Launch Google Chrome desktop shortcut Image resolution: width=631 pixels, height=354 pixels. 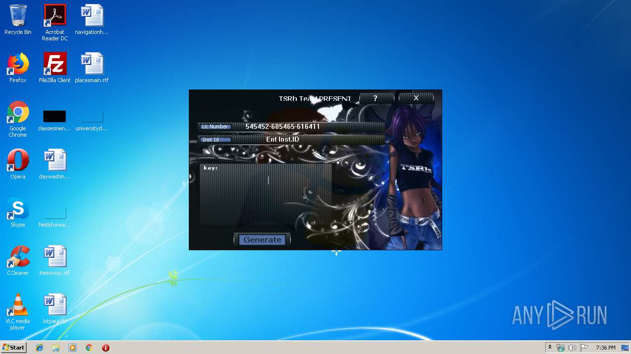(18, 119)
